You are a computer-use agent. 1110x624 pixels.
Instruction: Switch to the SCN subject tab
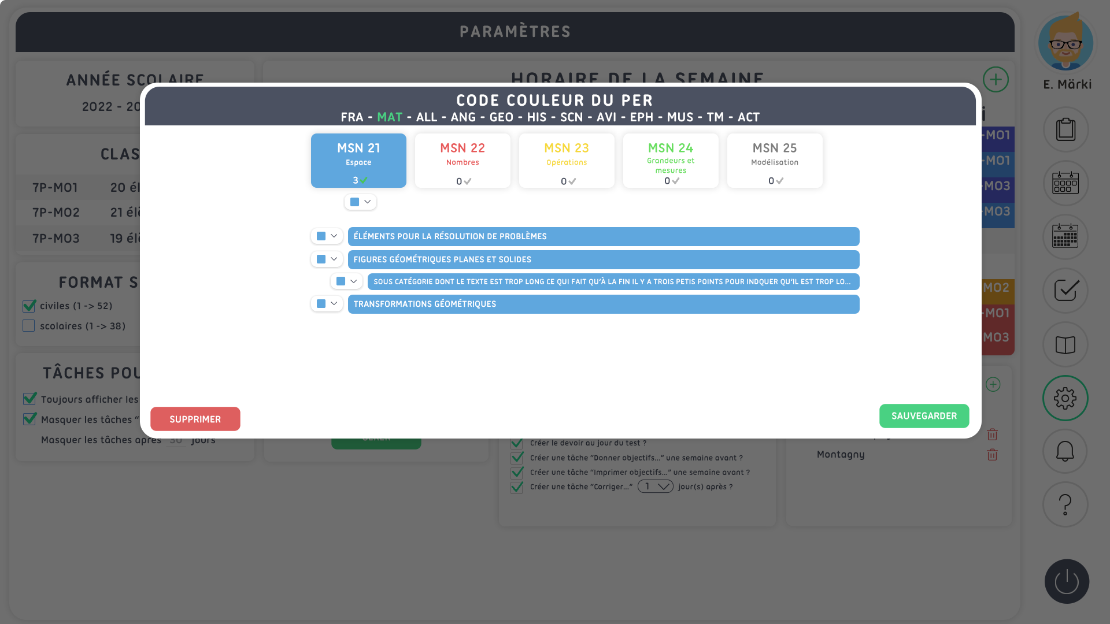[x=571, y=117]
